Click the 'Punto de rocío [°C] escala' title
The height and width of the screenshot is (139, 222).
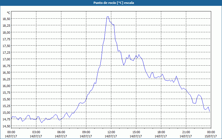tap(114, 3)
